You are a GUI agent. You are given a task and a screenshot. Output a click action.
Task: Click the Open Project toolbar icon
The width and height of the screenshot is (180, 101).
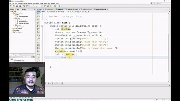17,6
